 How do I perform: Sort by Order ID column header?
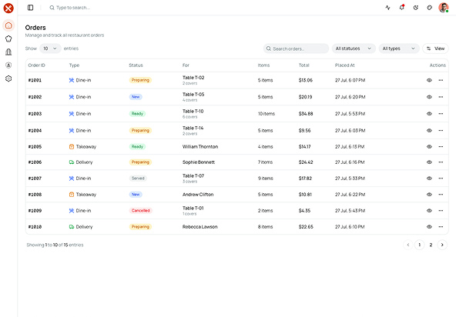pyautogui.click(x=37, y=65)
